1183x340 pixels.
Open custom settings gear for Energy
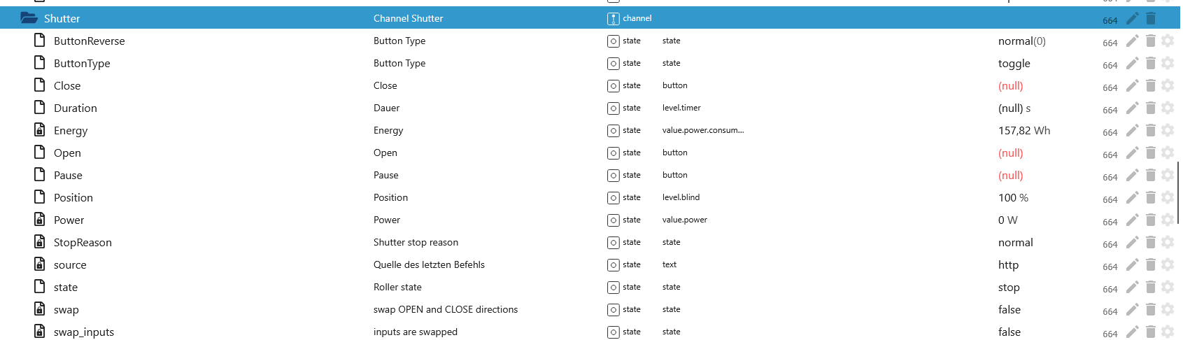pyautogui.click(x=1168, y=131)
